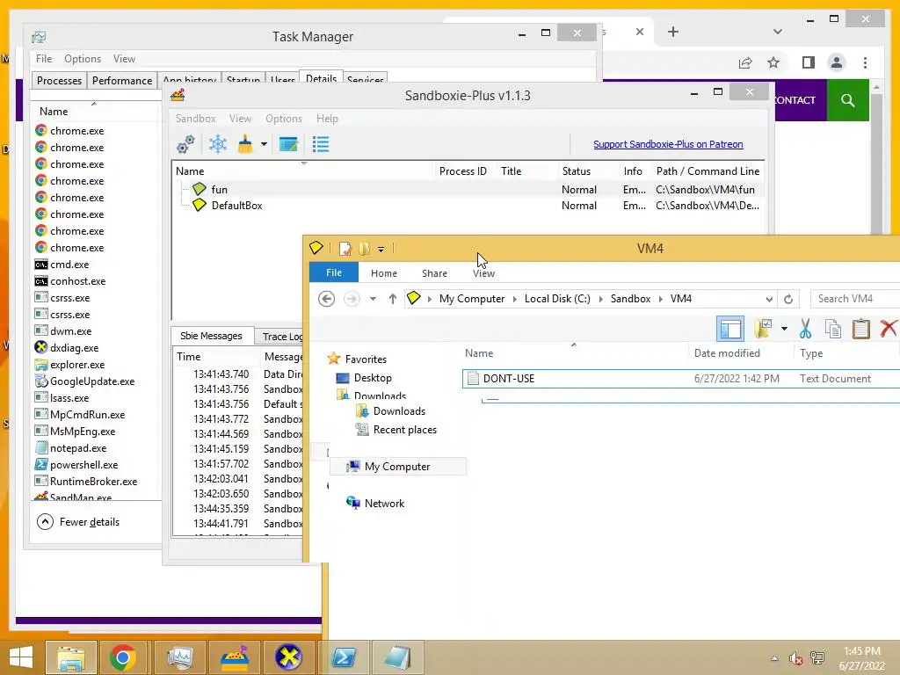Toggle the preview pane layout icon
Image resolution: width=900 pixels, height=675 pixels.
[730, 329]
